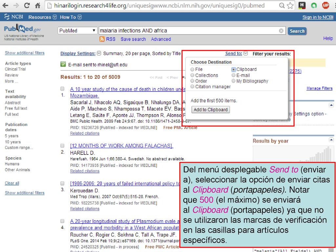This screenshot has height=252, width=336.
Task: Select the E-mail radio button
Action: pyautogui.click(x=234, y=75)
